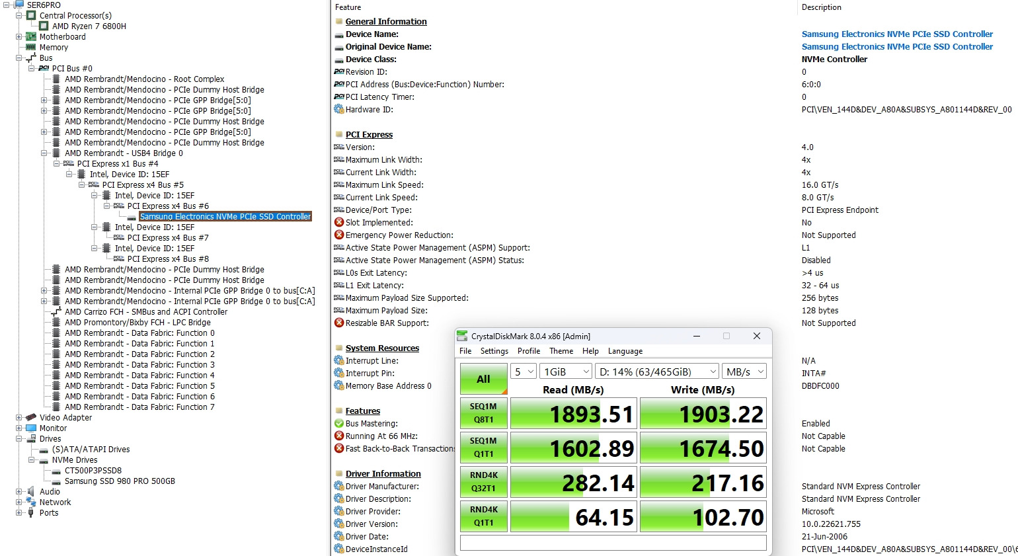Open test size dropdown showing 1GiB
1018x556 pixels.
pyautogui.click(x=566, y=372)
